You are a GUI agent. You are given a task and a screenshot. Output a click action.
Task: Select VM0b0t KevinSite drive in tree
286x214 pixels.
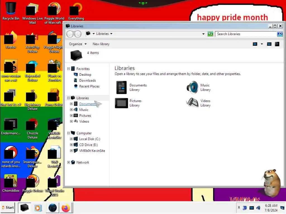92,150
